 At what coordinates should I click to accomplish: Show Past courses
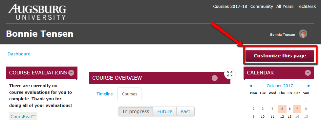coord(185,111)
